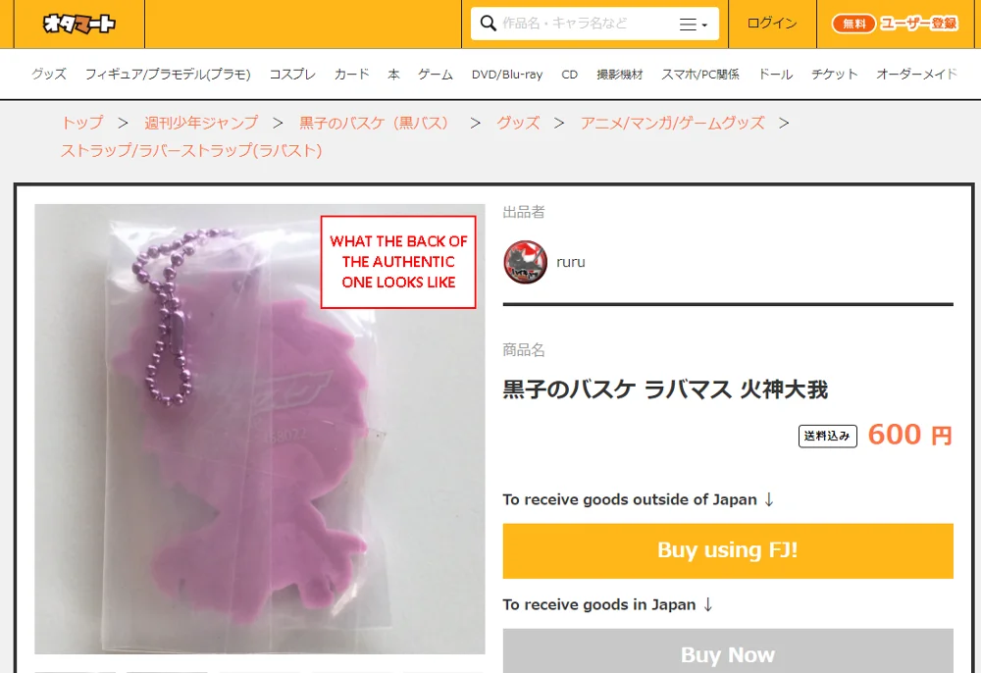Open the DVD/Blu-ray category
The image size is (981, 673).
(x=507, y=74)
